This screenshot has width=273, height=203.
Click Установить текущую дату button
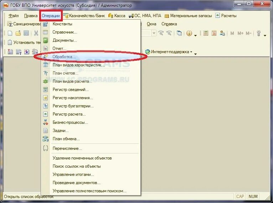[24, 42]
